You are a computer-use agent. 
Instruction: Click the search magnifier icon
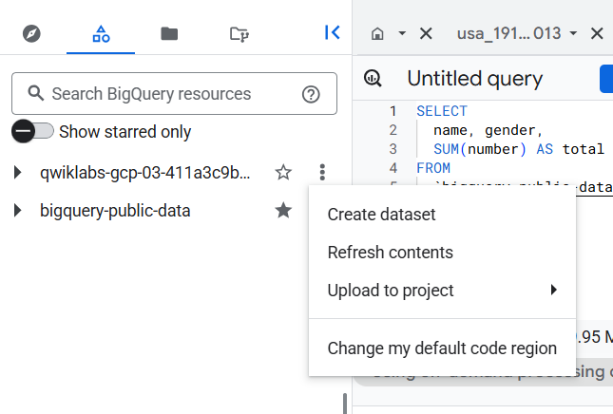tap(35, 93)
